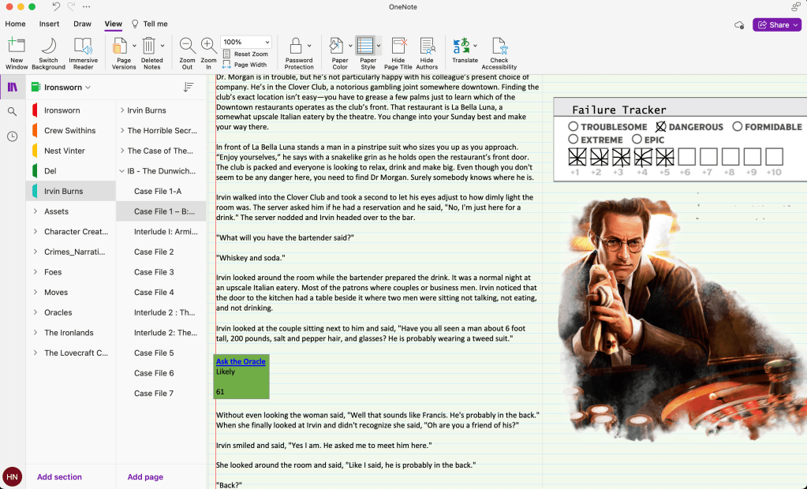Select the Formidable radio option

[737, 126]
